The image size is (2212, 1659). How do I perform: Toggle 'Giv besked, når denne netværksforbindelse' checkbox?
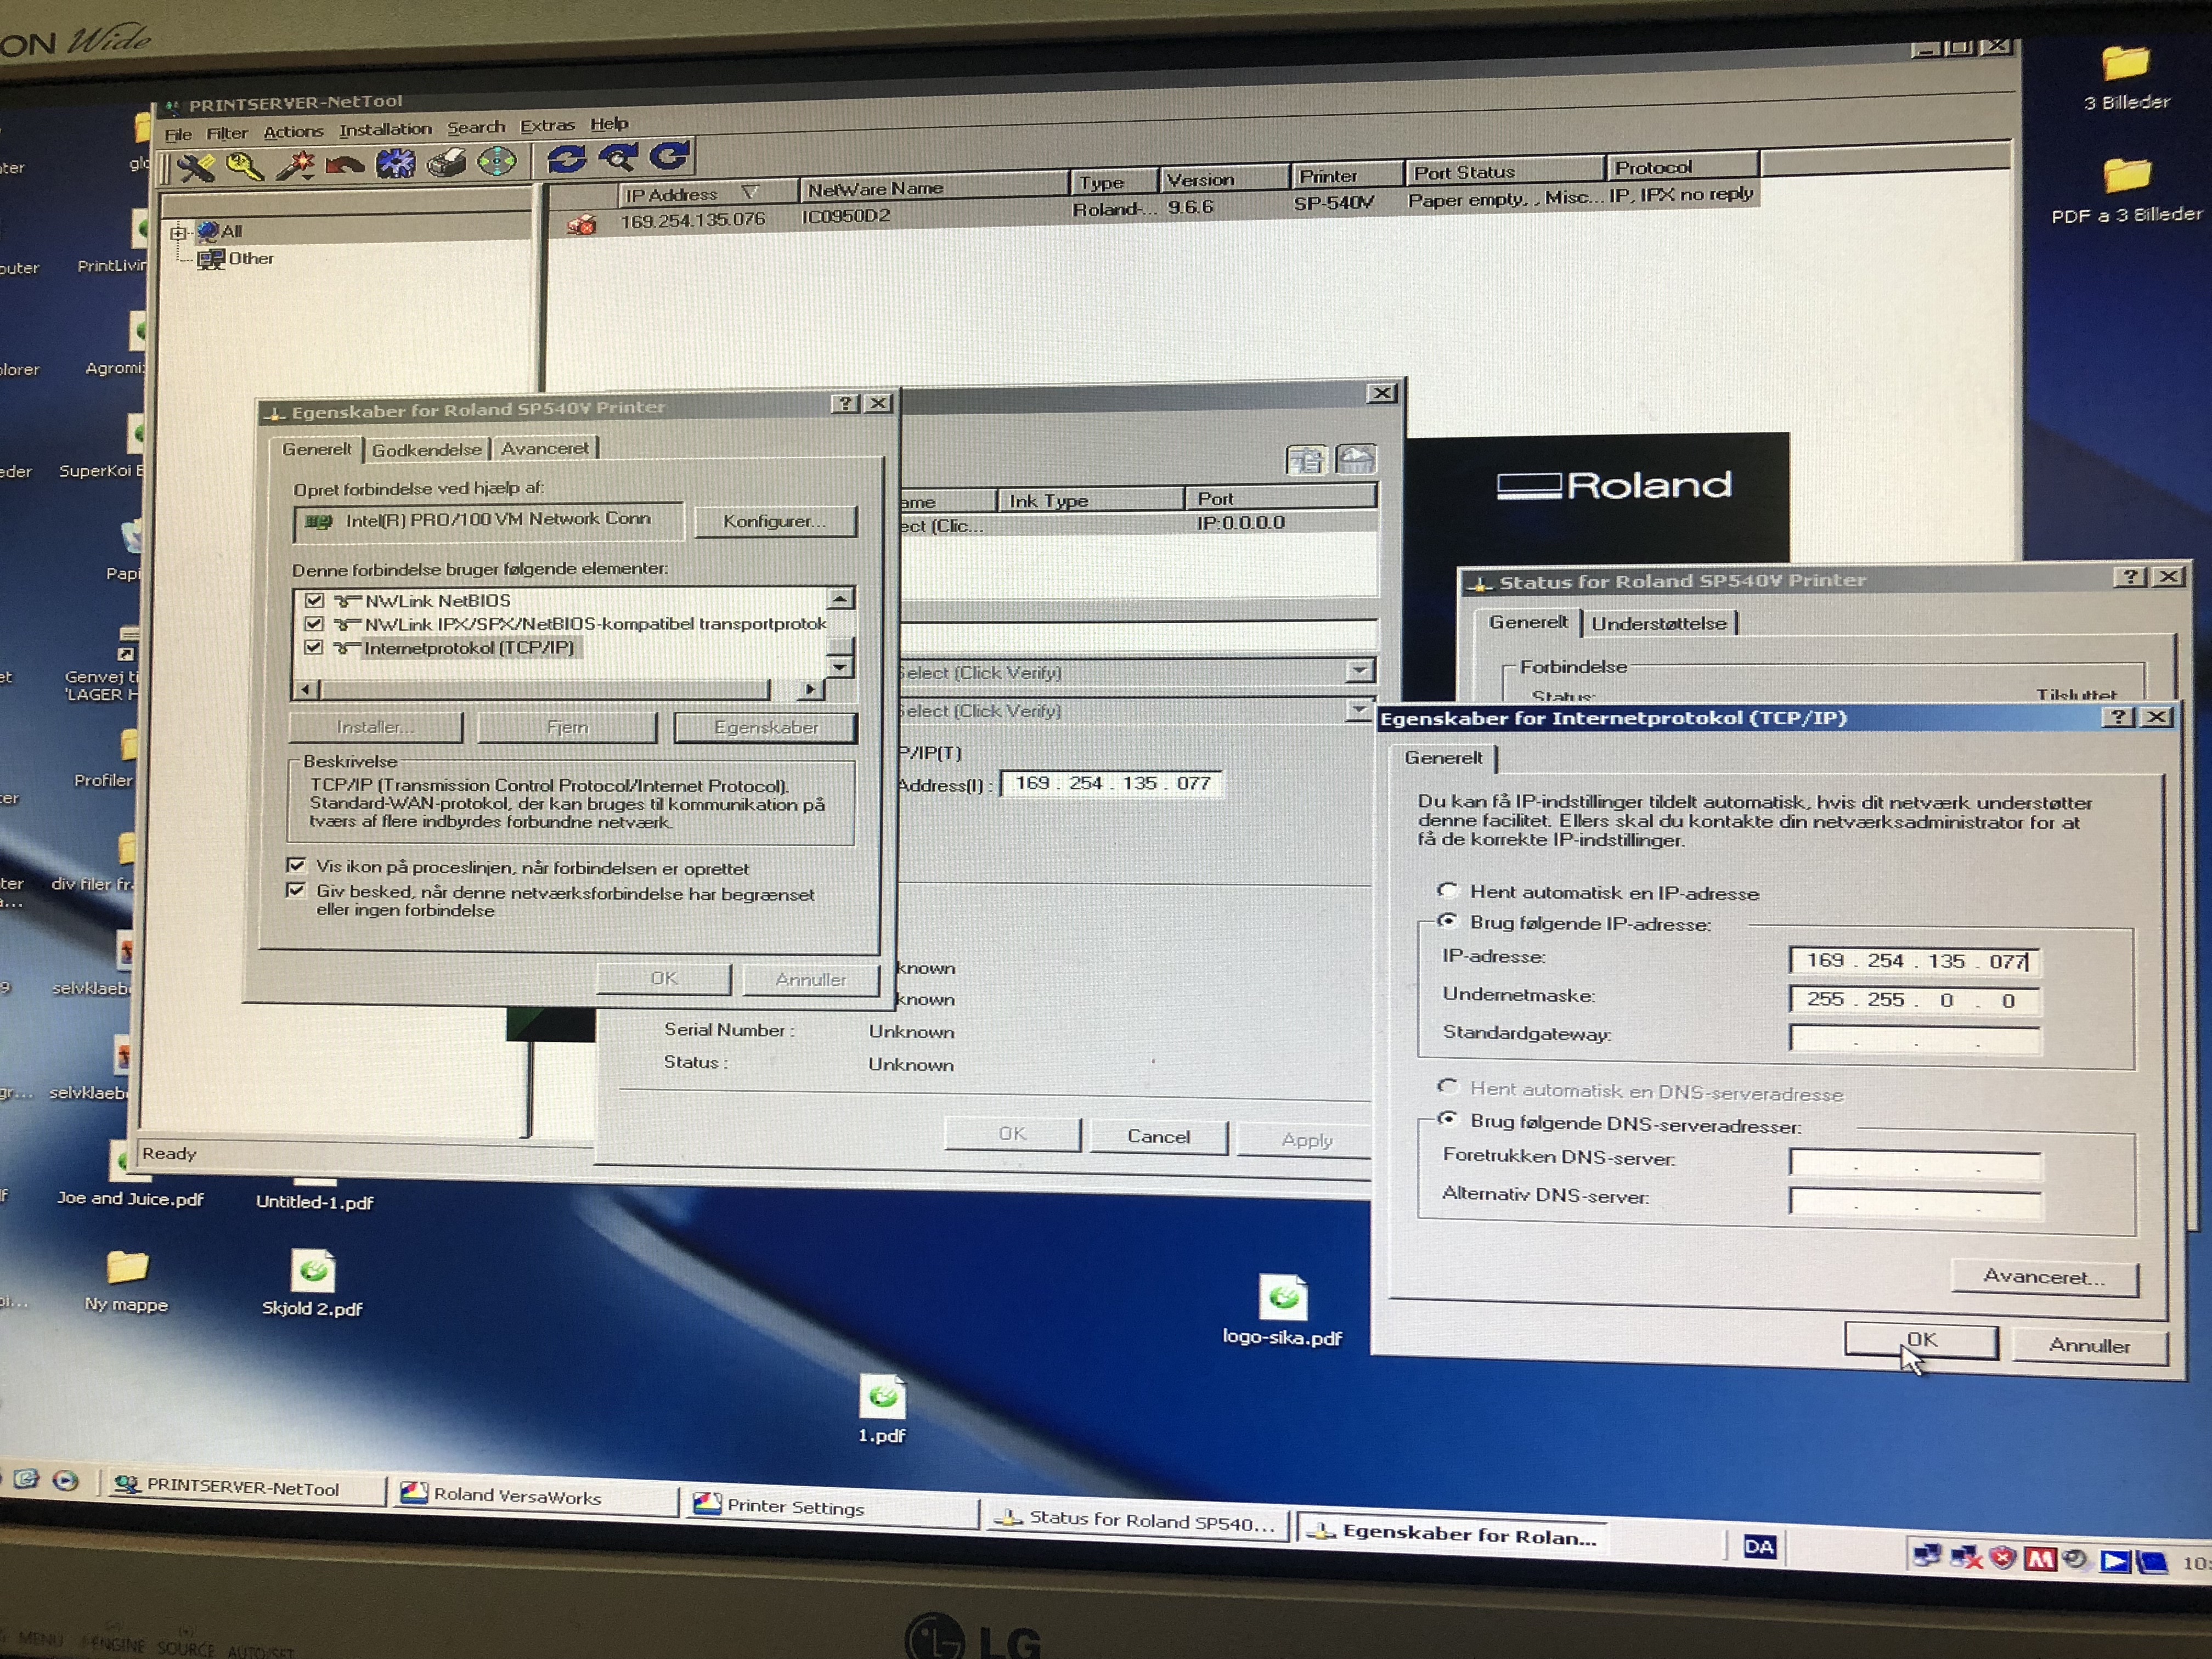tap(296, 890)
